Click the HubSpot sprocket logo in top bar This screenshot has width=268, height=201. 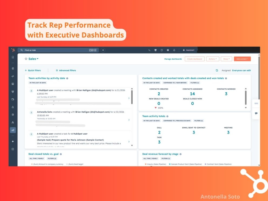[x=13, y=50]
